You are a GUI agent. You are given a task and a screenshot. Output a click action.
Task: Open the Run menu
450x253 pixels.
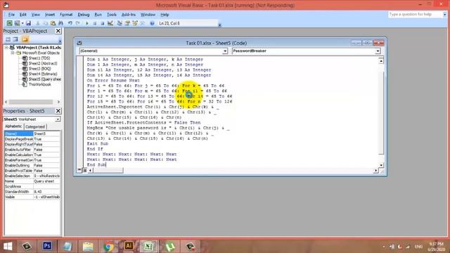pos(98,14)
